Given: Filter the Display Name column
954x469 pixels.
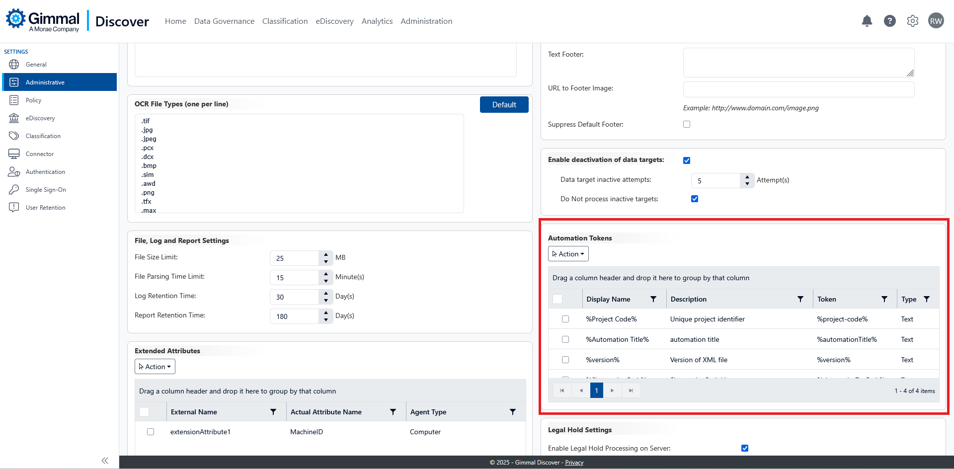Looking at the screenshot, I should click(x=653, y=299).
